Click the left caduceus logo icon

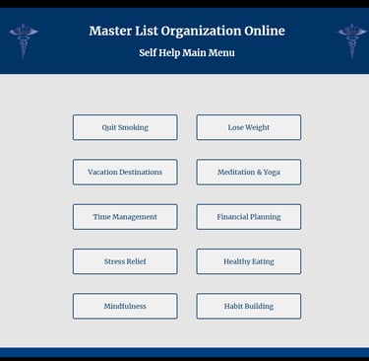24,40
